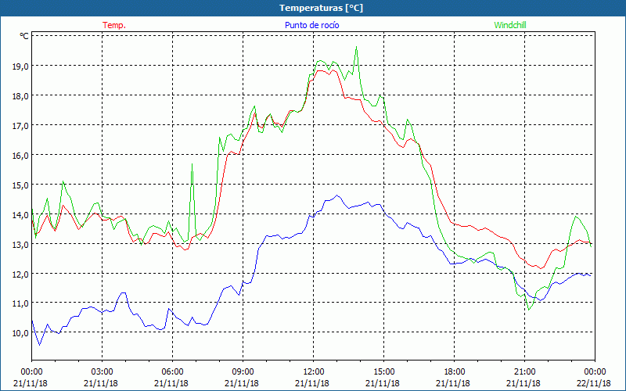Select the green 'Windchill' legend label

coord(510,25)
